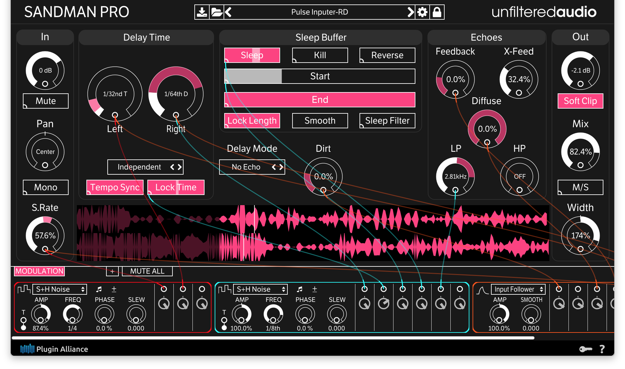Screen dimensions: 625x369
Task: Click first output jack of red modulator
Action: click(164, 289)
